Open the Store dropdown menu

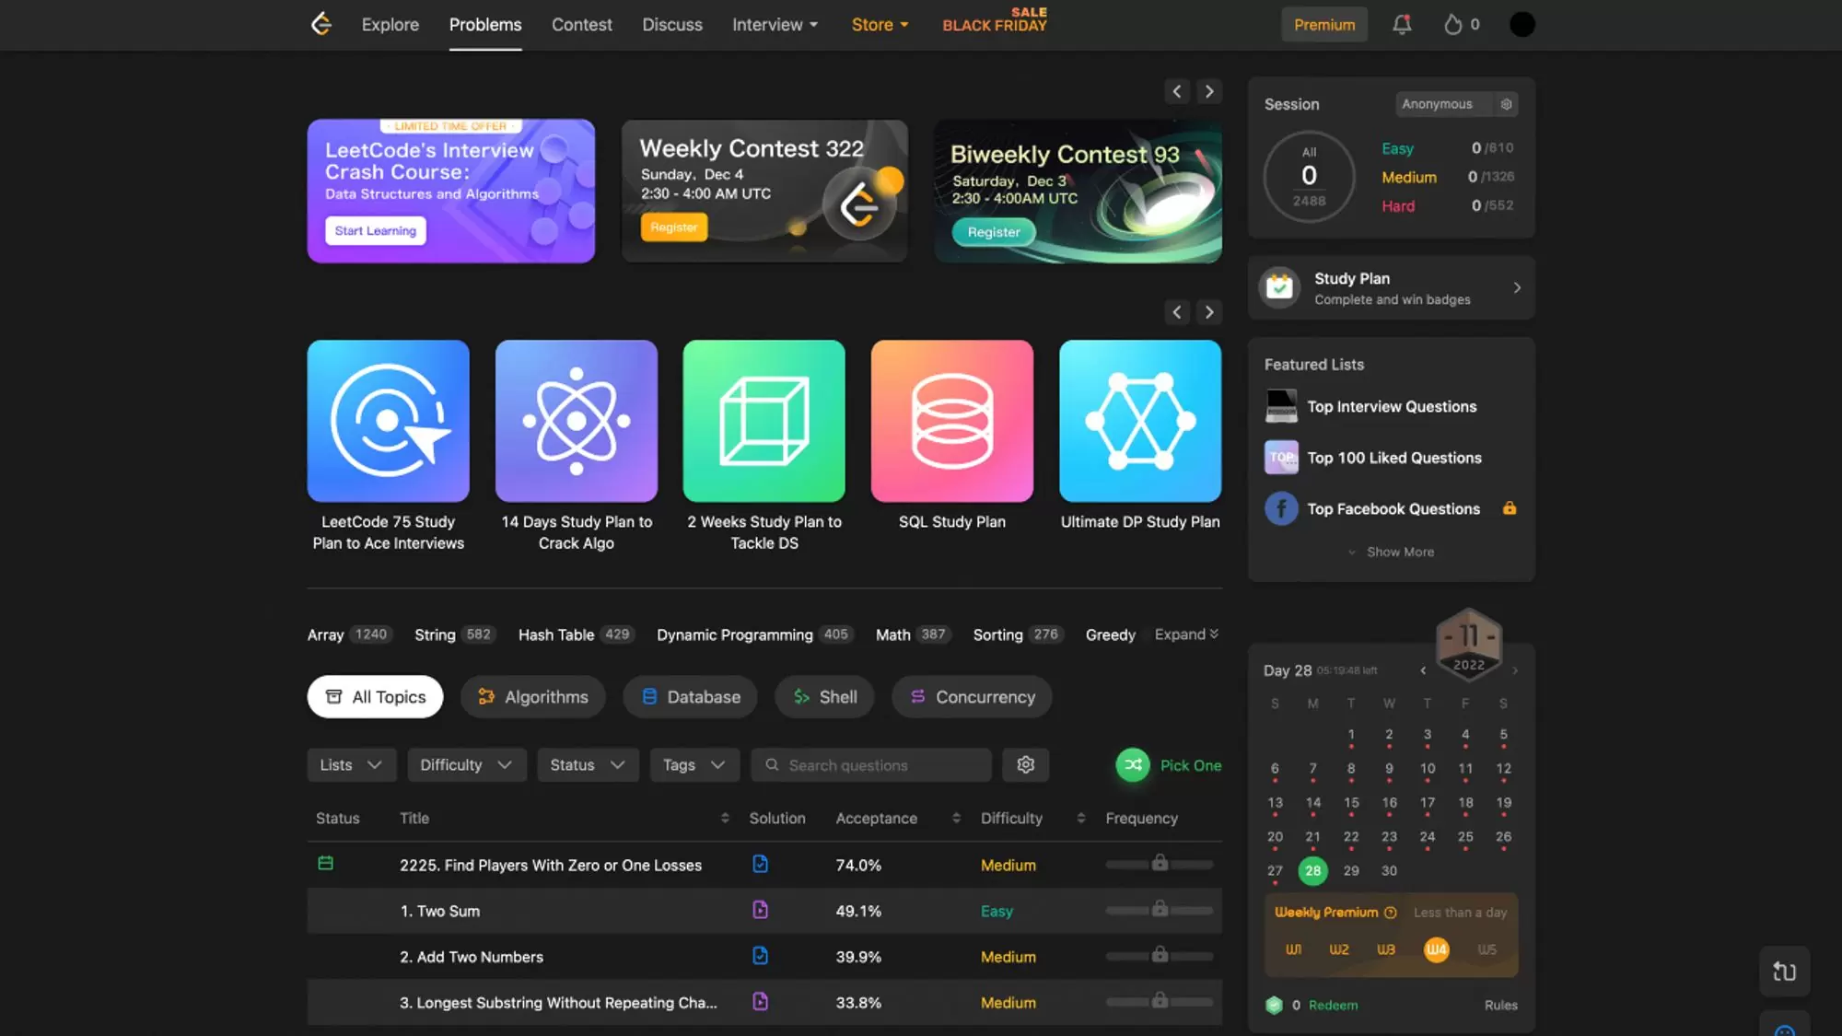880,25
